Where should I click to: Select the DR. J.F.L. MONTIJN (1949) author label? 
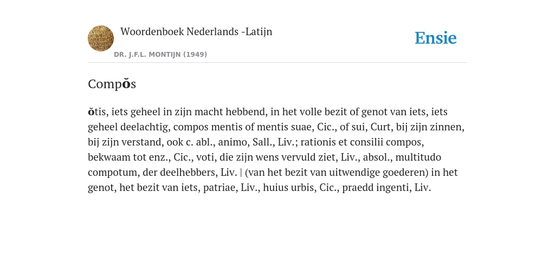pyautogui.click(x=160, y=55)
